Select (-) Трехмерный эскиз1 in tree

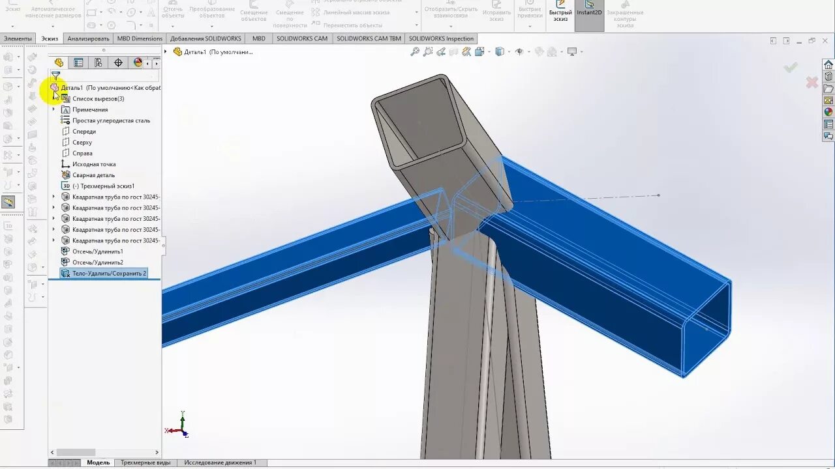pyautogui.click(x=103, y=186)
